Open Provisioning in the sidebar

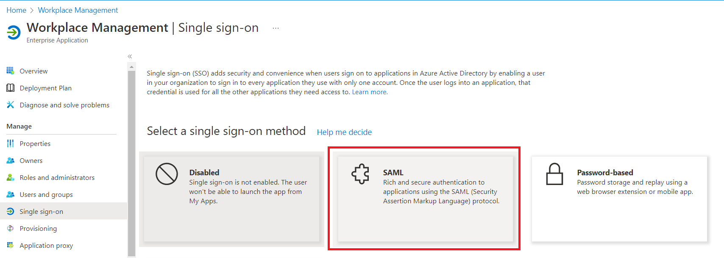click(38, 228)
